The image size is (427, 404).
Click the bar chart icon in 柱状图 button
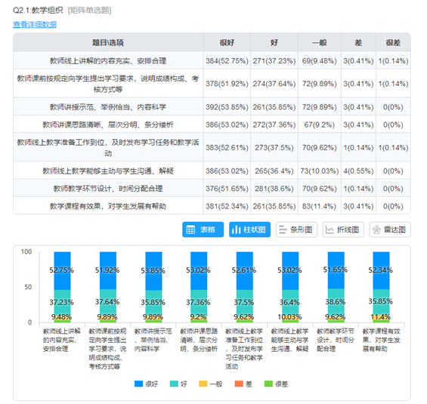[236, 230]
